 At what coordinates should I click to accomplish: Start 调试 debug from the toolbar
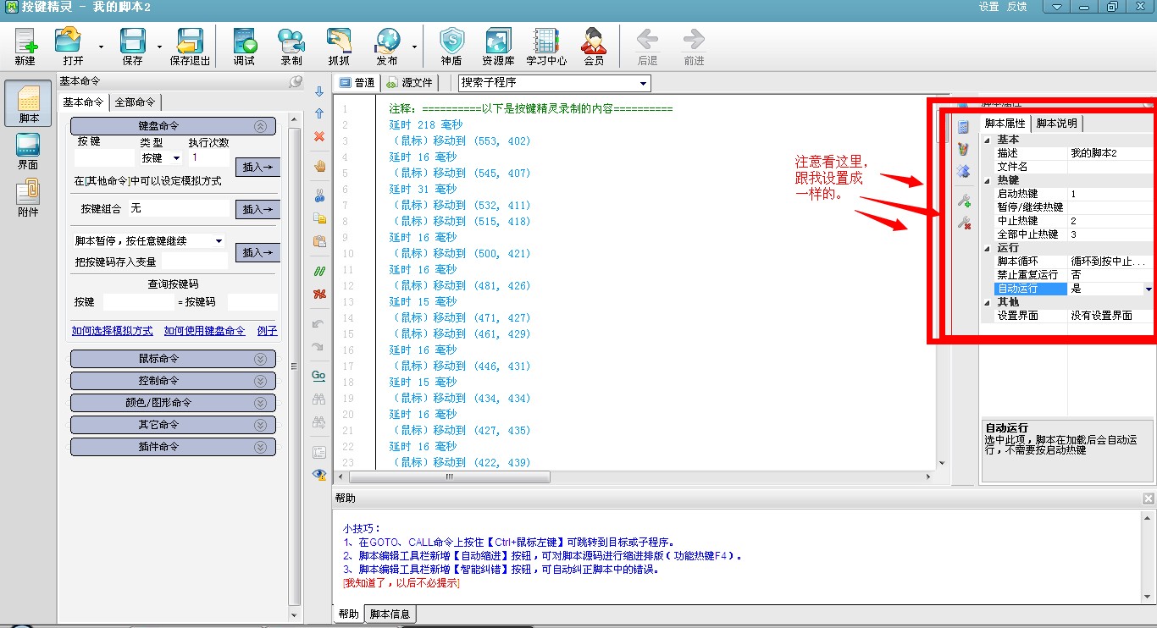[x=244, y=41]
